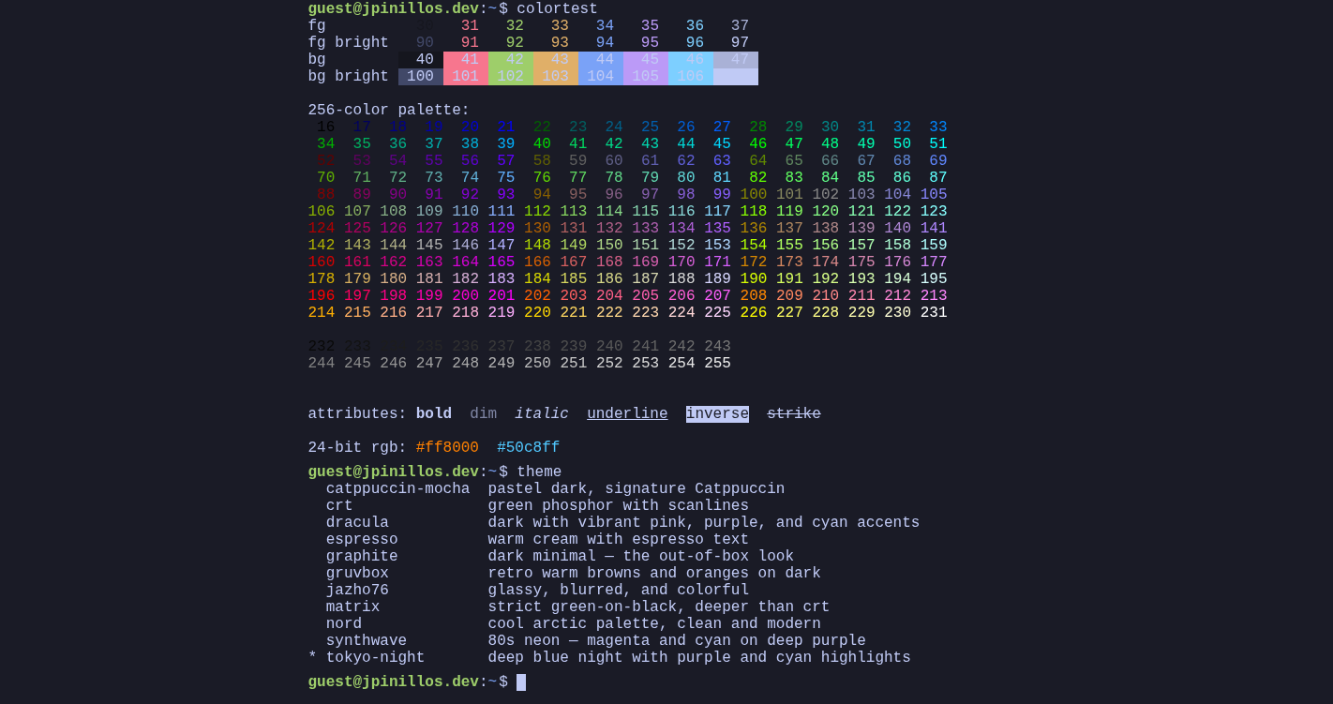Select the 'underline' attribute sample

pyautogui.click(x=627, y=414)
